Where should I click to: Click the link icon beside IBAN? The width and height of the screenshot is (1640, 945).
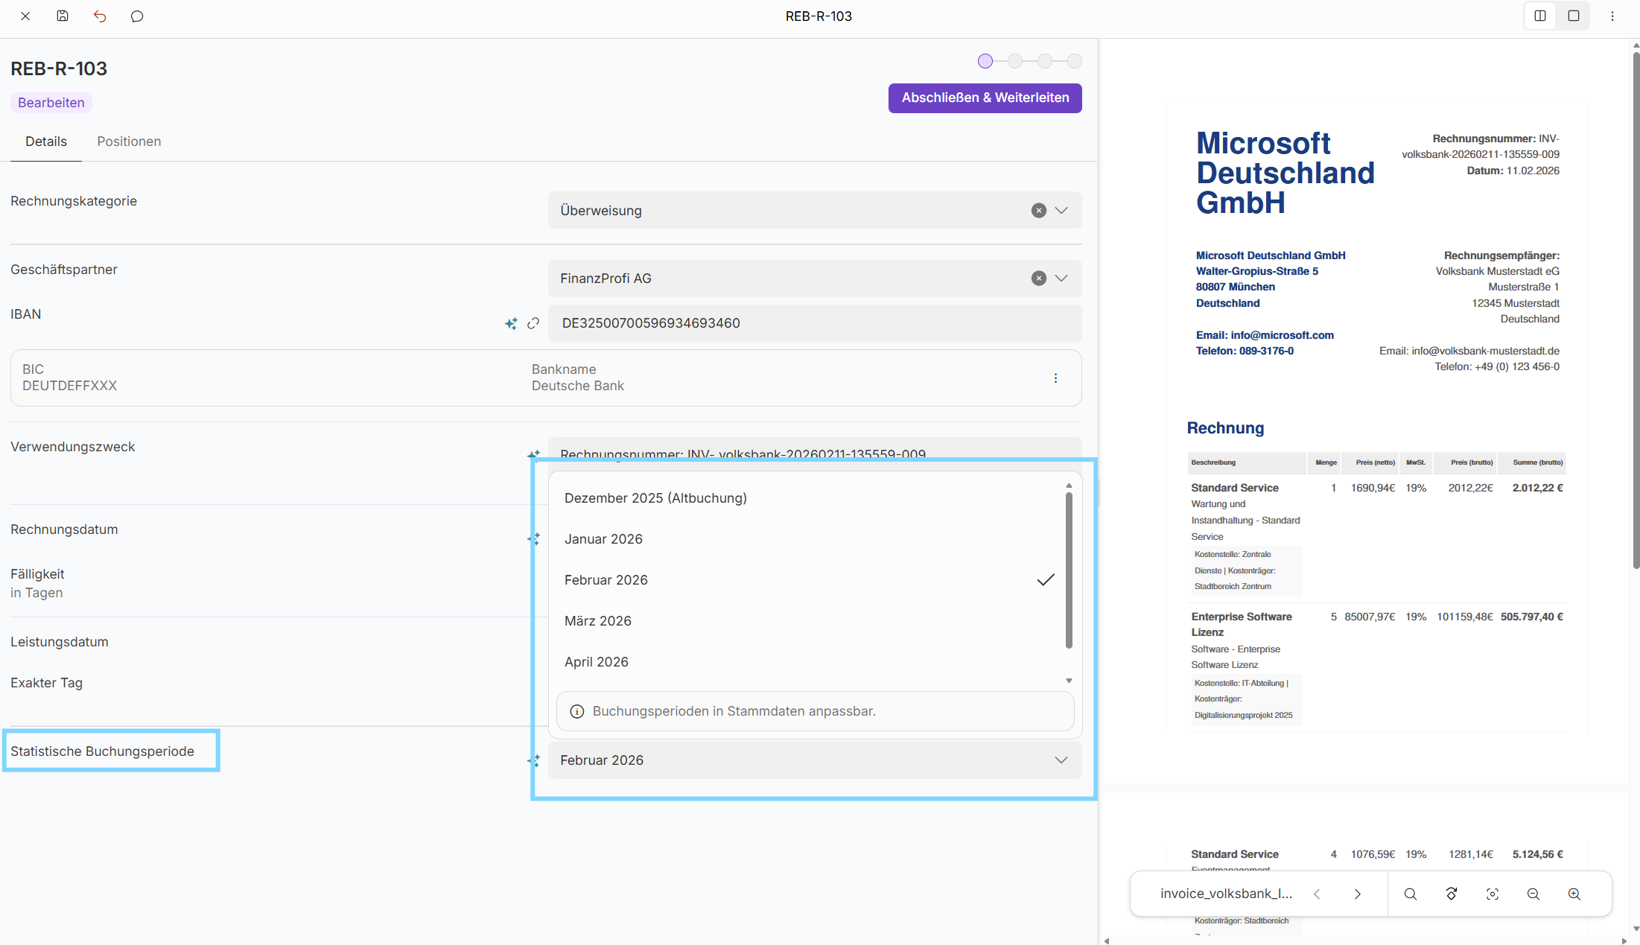pos(533,323)
